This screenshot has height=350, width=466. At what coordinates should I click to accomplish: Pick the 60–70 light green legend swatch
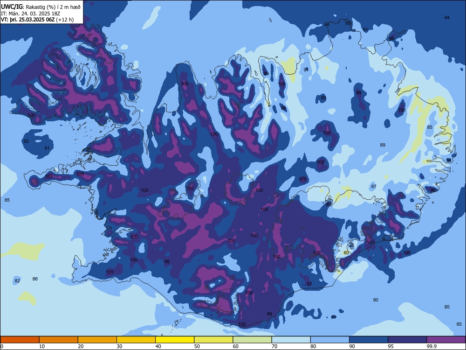[x=252, y=340]
